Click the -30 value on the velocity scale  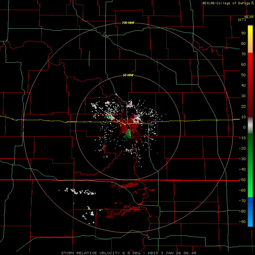tap(242, 159)
